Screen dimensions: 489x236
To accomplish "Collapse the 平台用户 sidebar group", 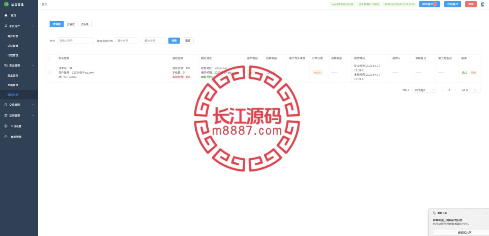I will pos(33,26).
